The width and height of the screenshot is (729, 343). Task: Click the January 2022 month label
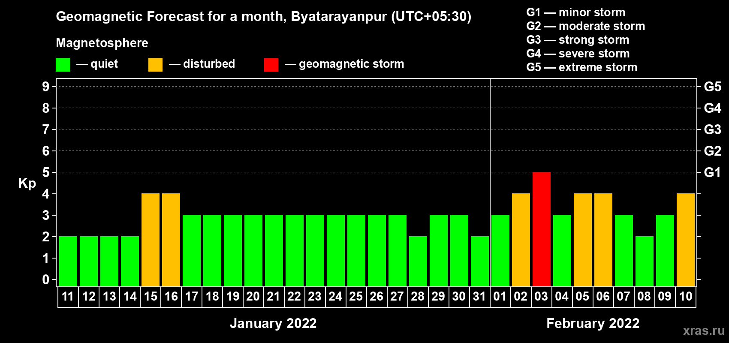274,323
